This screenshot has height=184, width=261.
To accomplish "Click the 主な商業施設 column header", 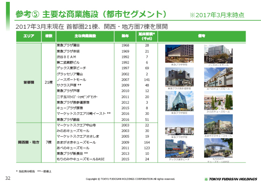I will 85,36.
